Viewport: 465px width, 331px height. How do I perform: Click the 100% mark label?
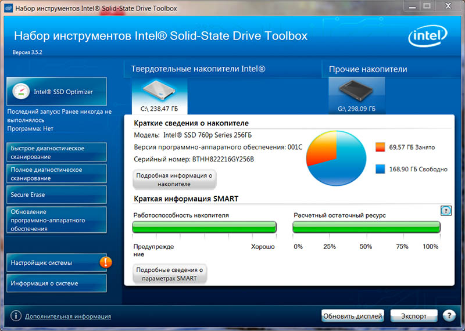tap(430, 247)
